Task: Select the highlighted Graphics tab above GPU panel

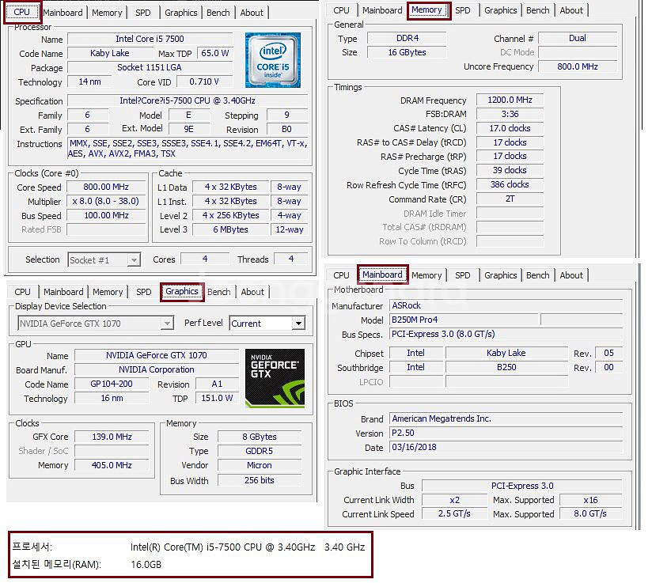Action: 181,291
